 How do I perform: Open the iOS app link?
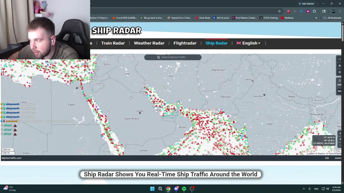[x=327, y=158]
